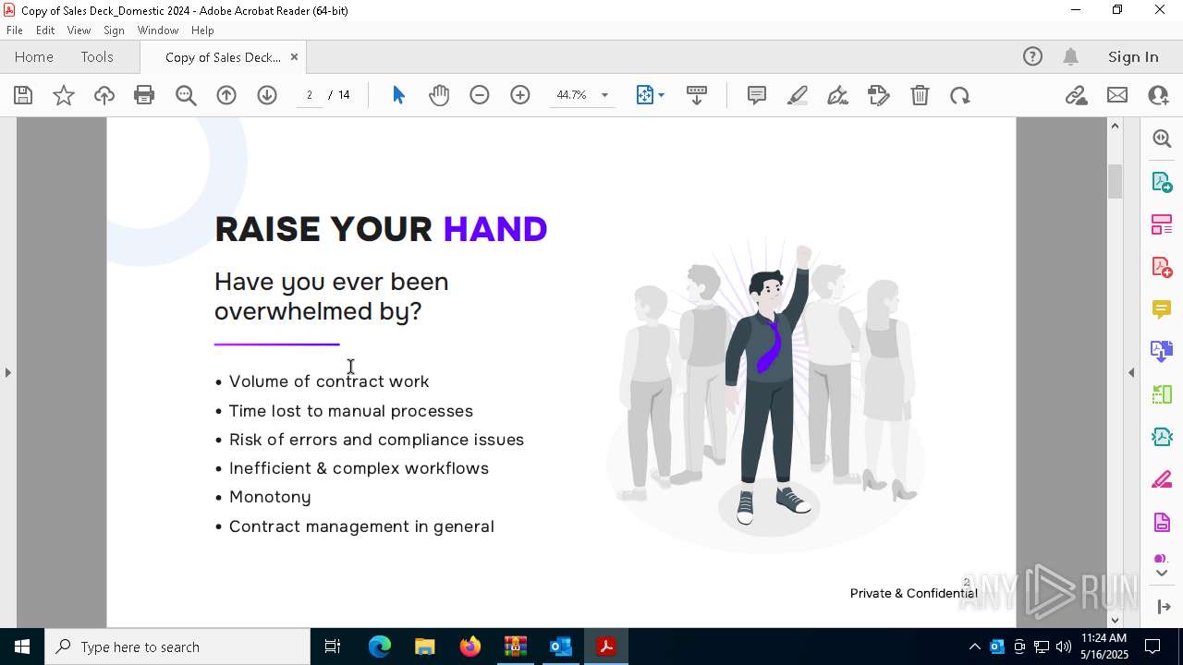Activate the hand pan tool
The width and height of the screenshot is (1183, 665).
(439, 95)
